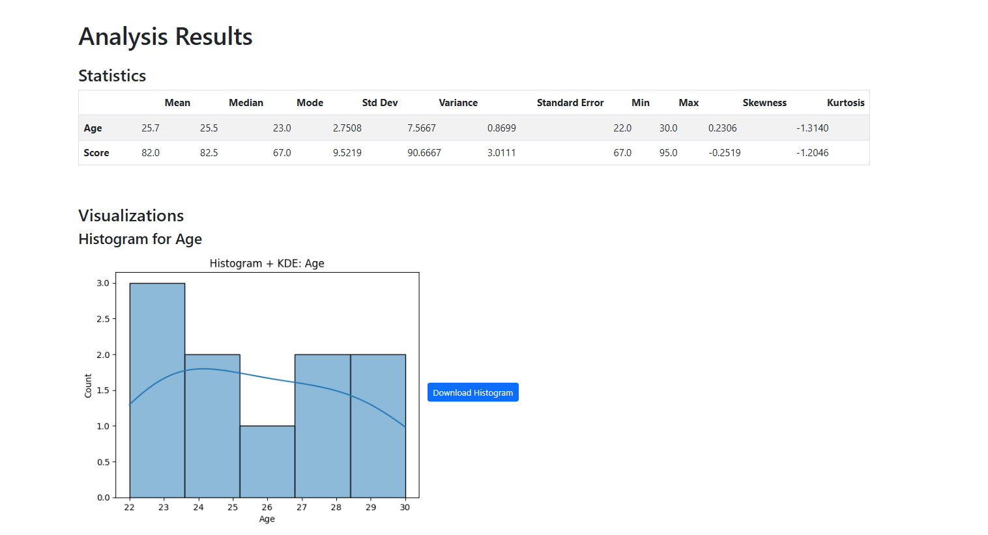This screenshot has width=988, height=535.
Task: Select the Standard Error column header
Action: click(570, 102)
